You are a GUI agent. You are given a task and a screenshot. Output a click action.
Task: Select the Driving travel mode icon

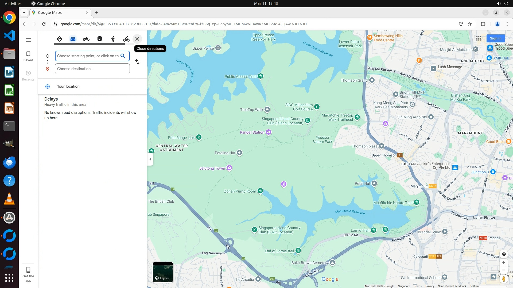tap(73, 39)
